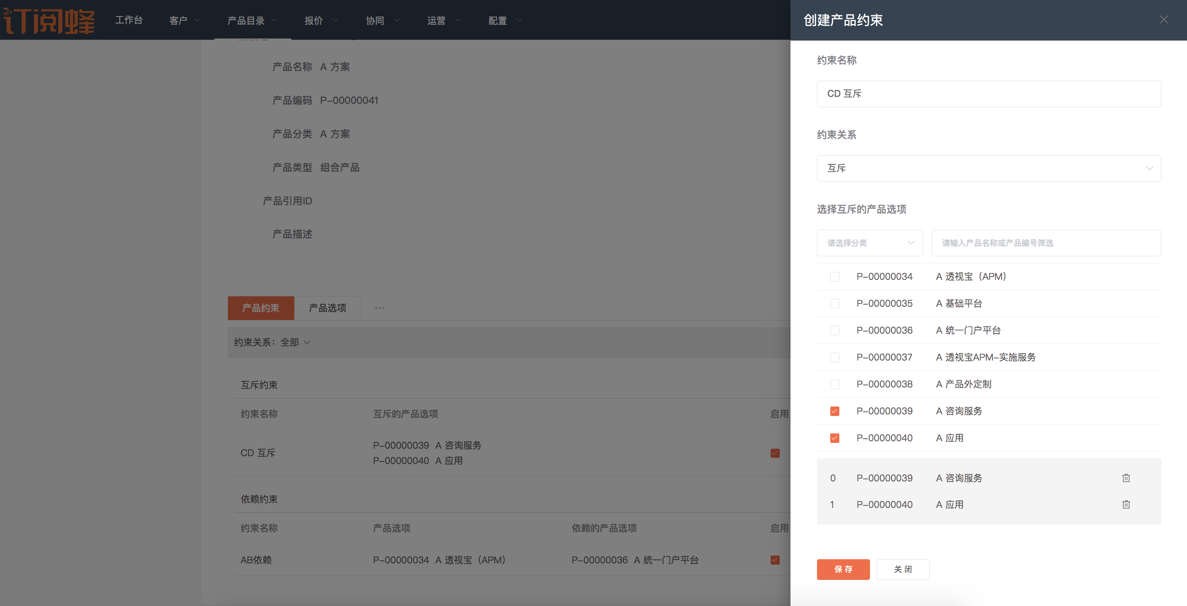
Task: Select the P-00000038 A 产品外定制 checkbox
Action: [834, 384]
